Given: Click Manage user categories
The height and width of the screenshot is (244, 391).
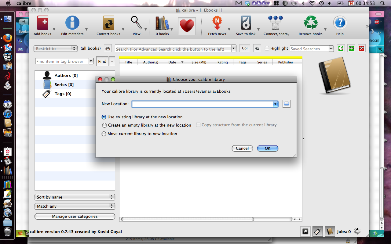Looking at the screenshot, I should click(x=75, y=216).
